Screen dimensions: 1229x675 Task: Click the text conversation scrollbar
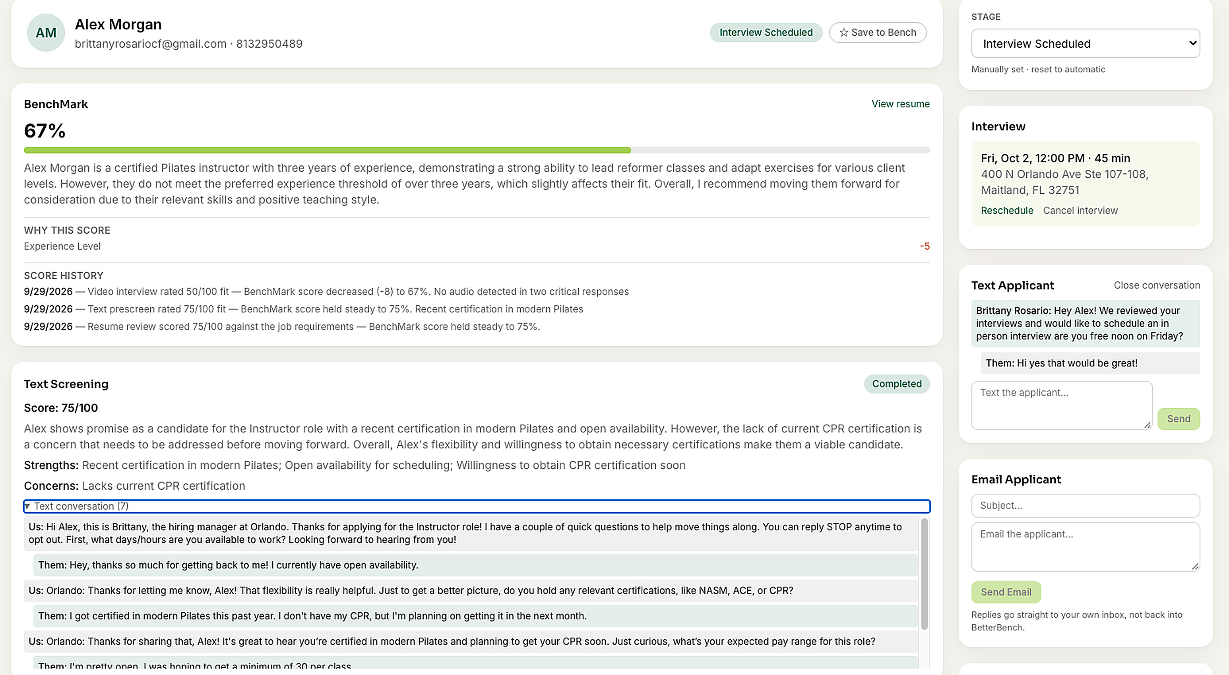tap(924, 573)
